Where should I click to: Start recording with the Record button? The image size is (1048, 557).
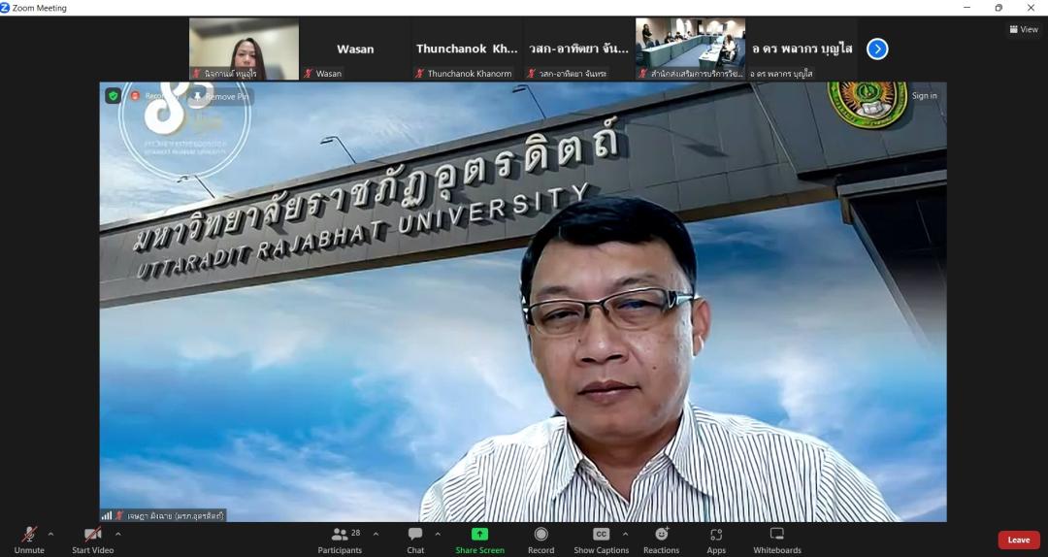(x=540, y=539)
